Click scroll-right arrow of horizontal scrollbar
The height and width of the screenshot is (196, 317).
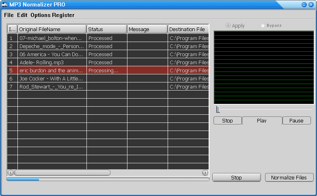pos(205,173)
